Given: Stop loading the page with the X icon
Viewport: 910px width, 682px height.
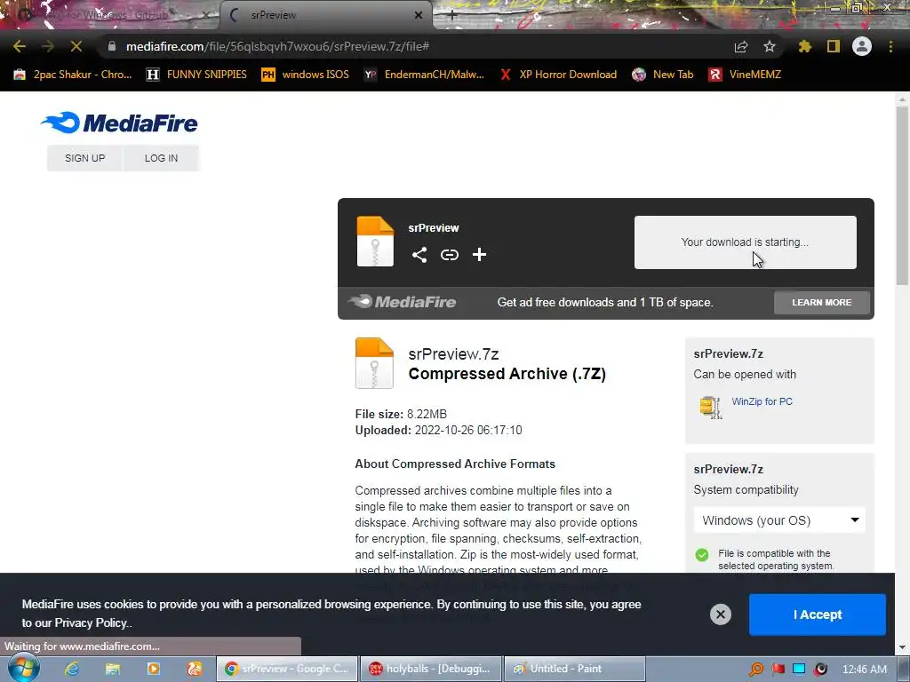Looking at the screenshot, I should [x=76, y=46].
